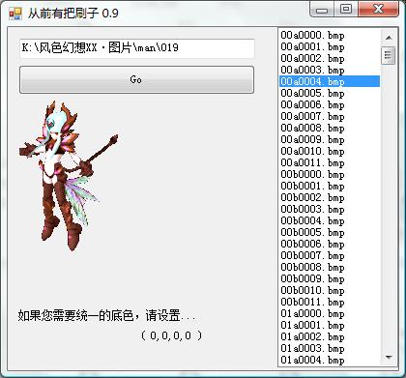Select 00b0000.bmp in the list
The height and width of the screenshot is (378, 406).
coord(330,174)
